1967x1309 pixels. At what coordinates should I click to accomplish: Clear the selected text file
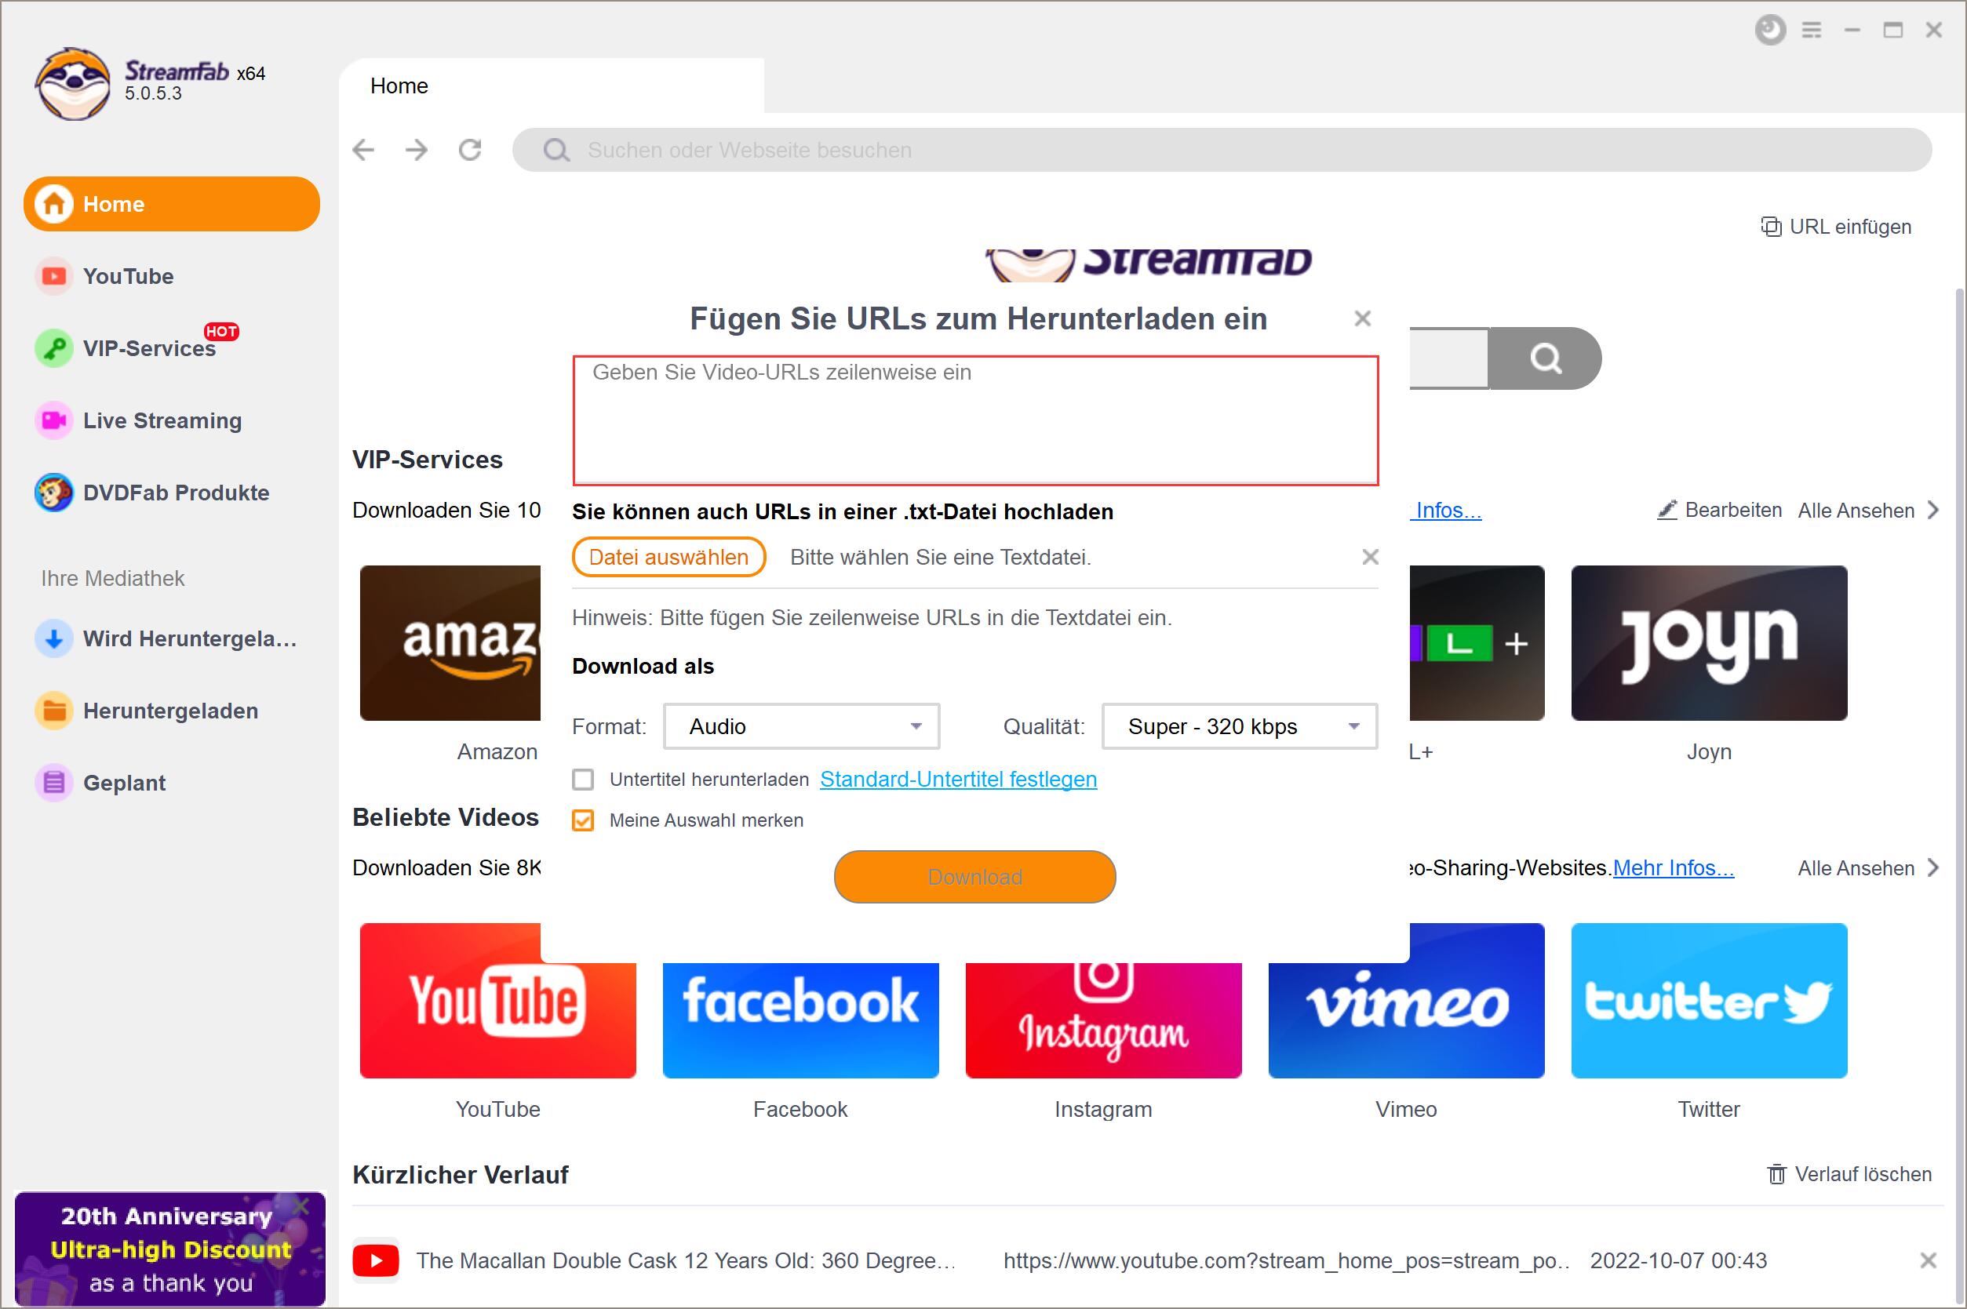point(1370,556)
